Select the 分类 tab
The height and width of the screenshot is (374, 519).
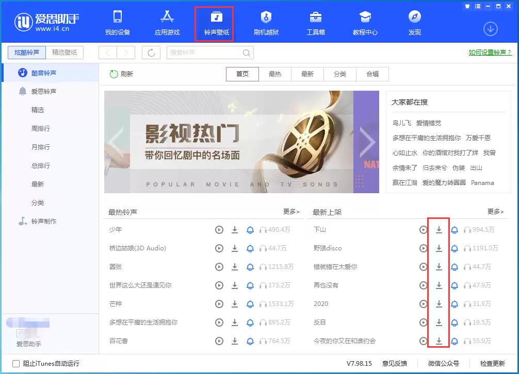click(339, 74)
